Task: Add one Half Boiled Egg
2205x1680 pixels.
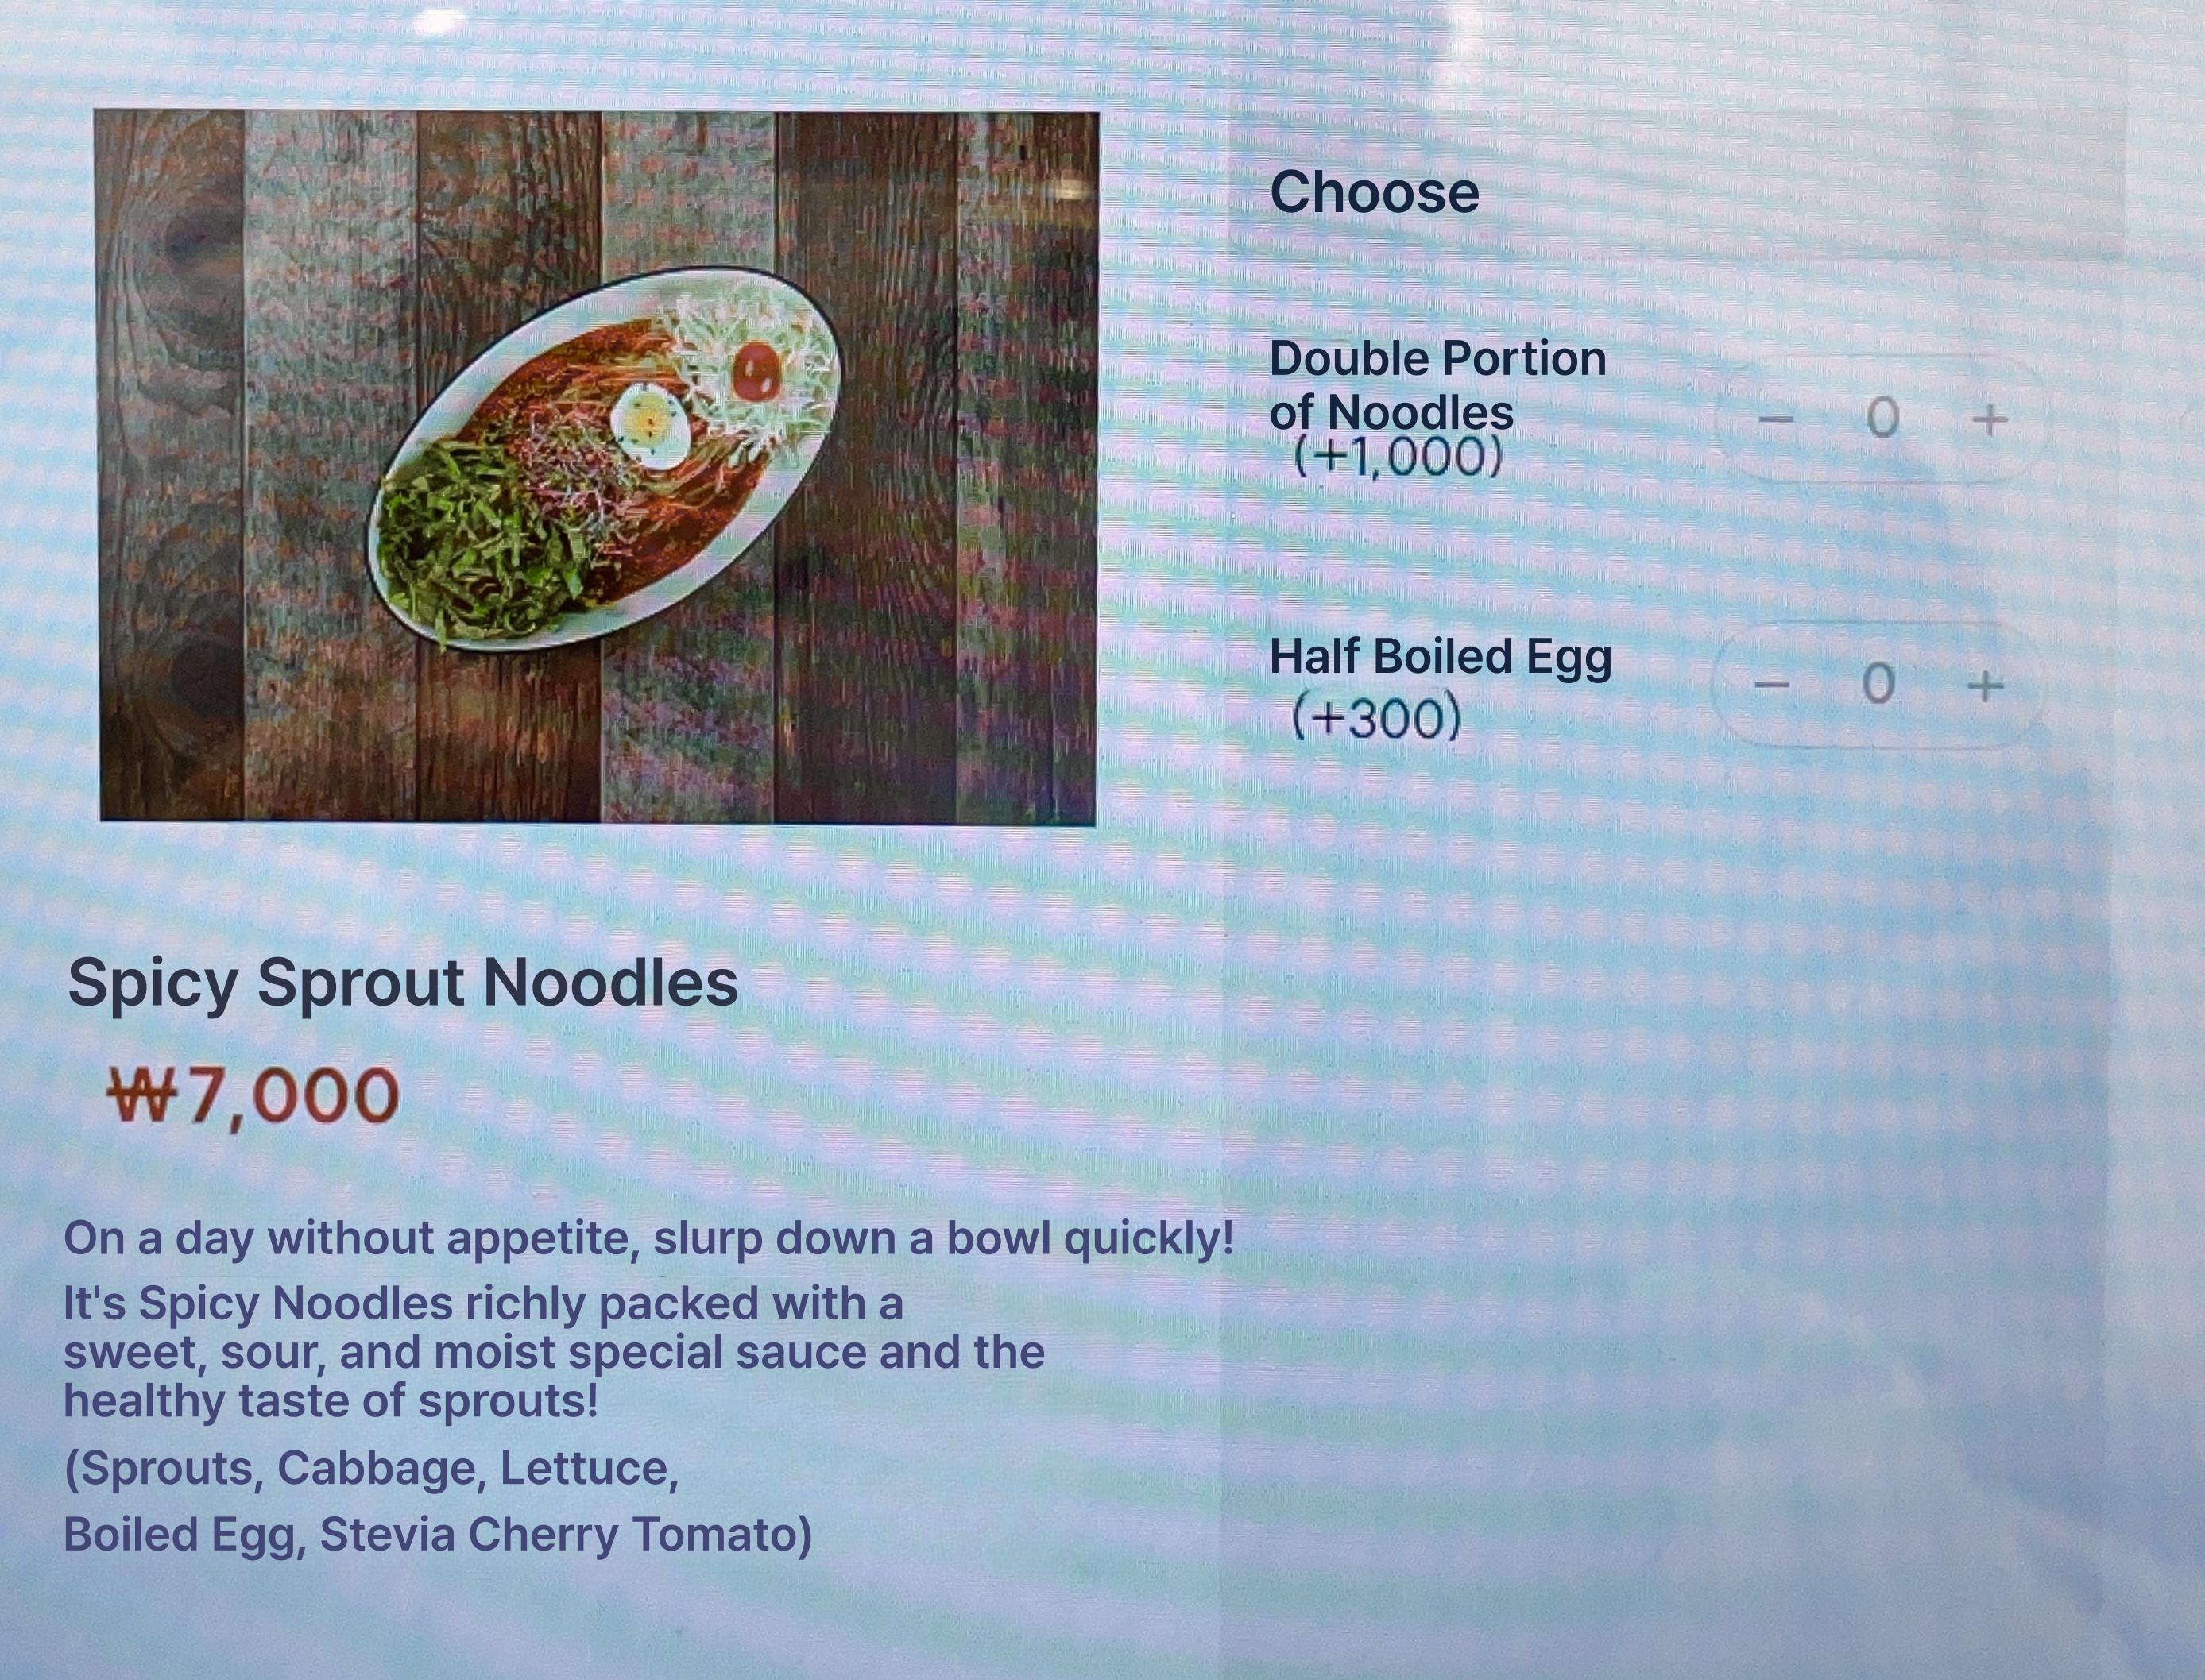Action: click(x=1985, y=686)
